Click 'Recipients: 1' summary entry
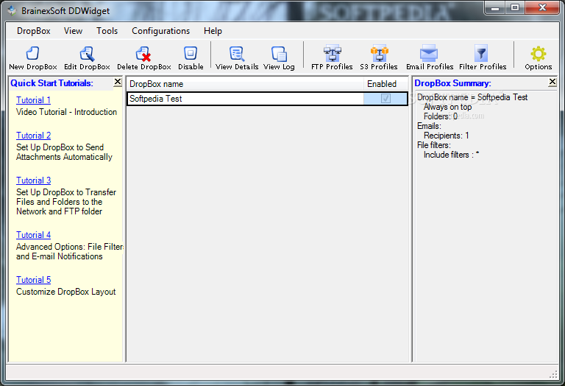Screen dimensions: 565x386 pyautogui.click(x=446, y=136)
